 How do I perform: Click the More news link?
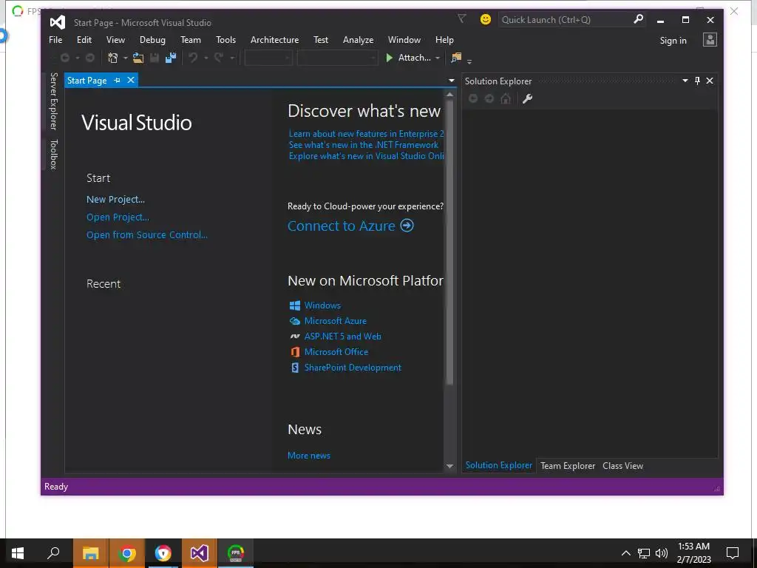pos(309,456)
